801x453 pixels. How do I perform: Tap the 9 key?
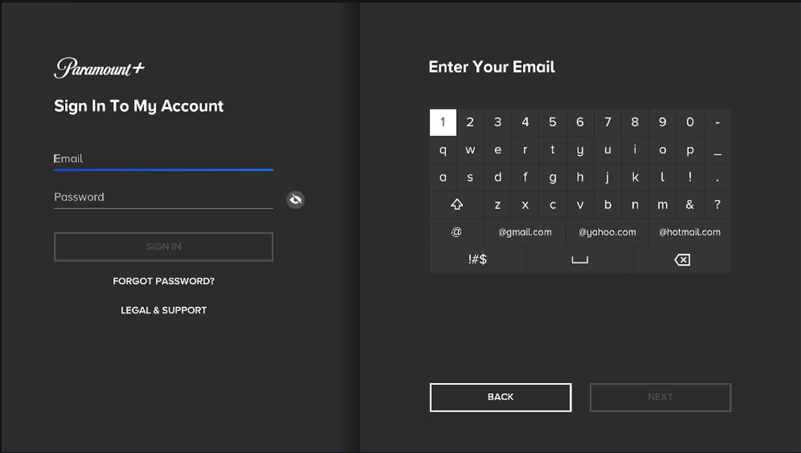[x=662, y=123]
